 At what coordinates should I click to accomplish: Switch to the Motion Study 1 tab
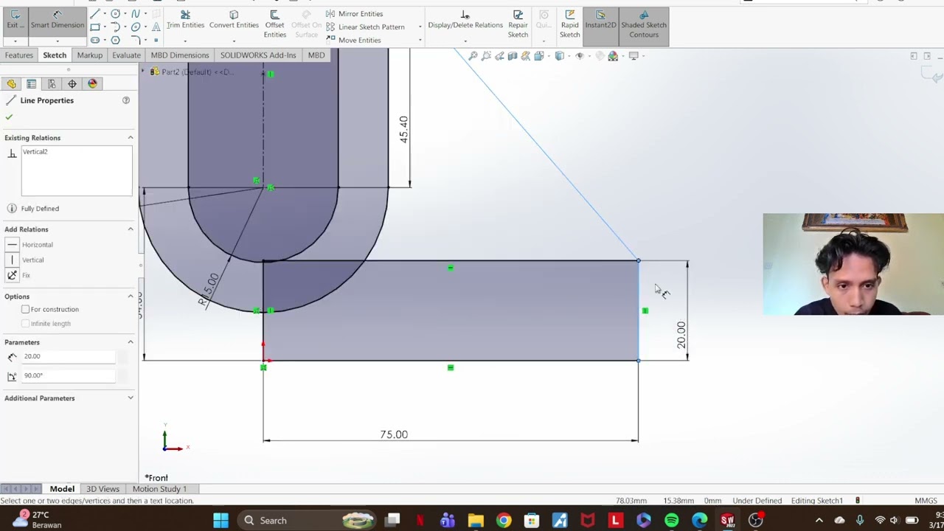pyautogui.click(x=159, y=489)
